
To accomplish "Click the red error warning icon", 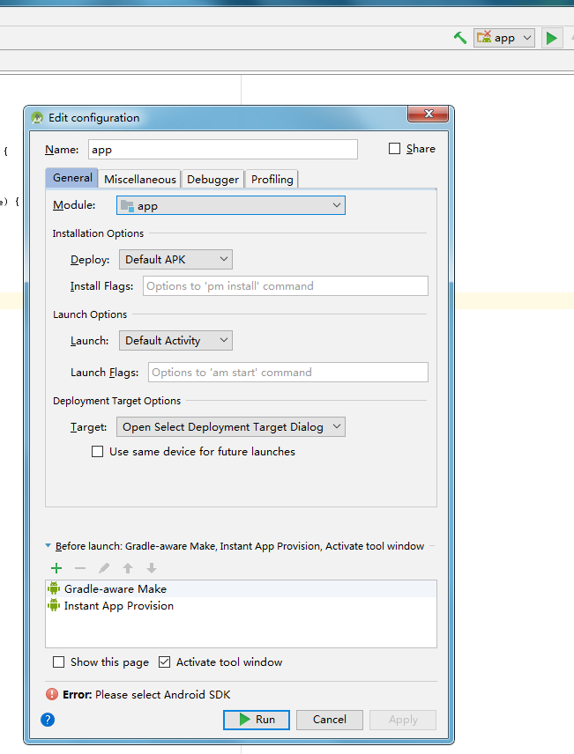I will coord(52,694).
